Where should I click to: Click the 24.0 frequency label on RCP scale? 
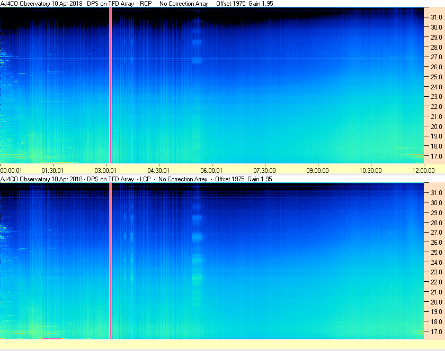[437, 87]
